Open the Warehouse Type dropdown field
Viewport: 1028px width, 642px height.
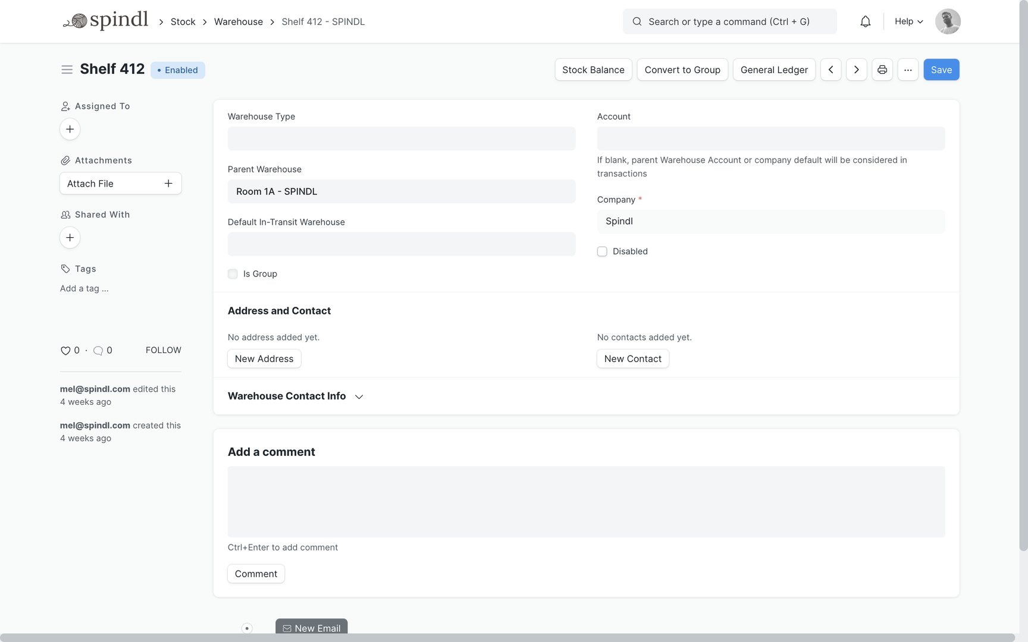401,139
